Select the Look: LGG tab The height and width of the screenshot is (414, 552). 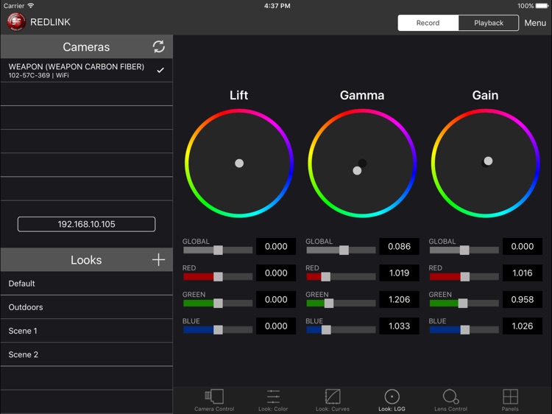click(x=392, y=401)
